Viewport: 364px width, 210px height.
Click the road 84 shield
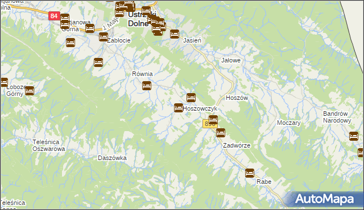54,16
